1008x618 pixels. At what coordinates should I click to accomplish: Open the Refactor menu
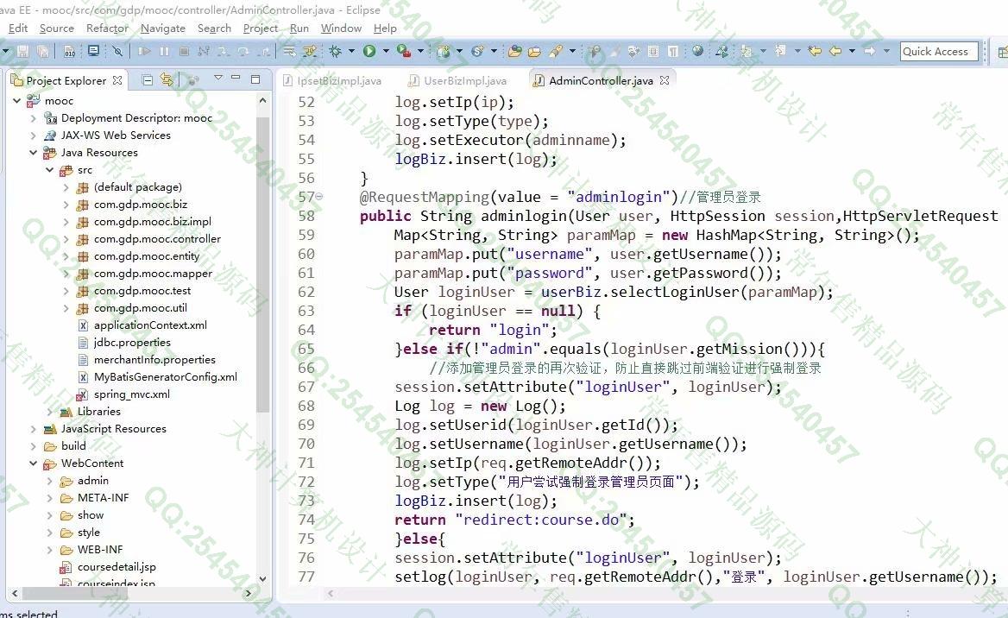[107, 28]
